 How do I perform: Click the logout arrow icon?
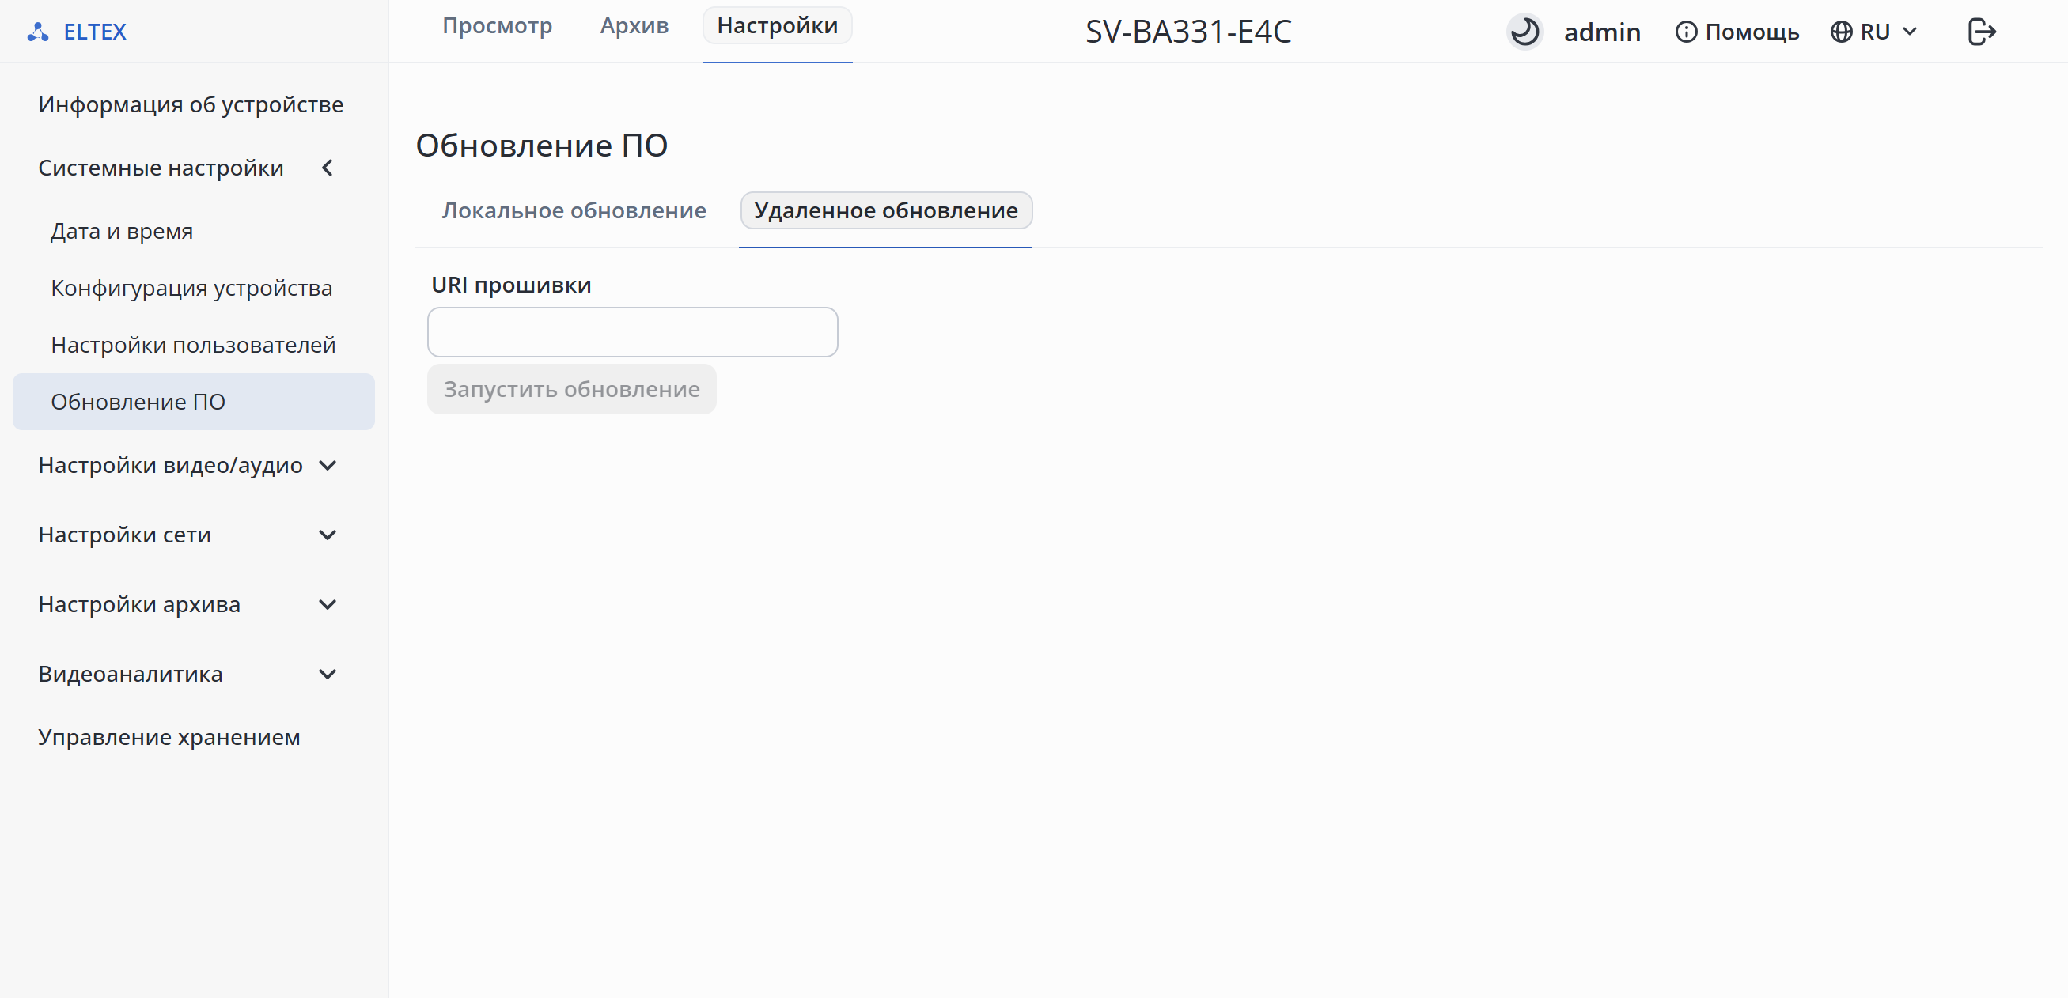(x=1981, y=32)
